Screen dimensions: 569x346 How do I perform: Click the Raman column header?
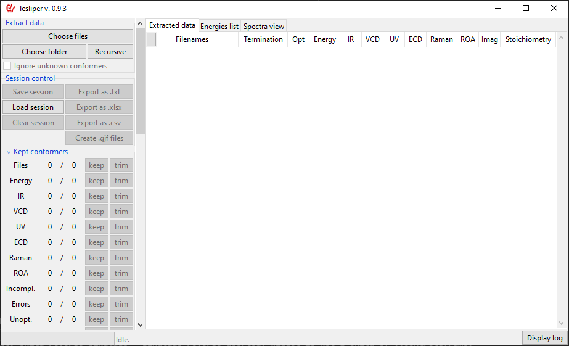(441, 39)
